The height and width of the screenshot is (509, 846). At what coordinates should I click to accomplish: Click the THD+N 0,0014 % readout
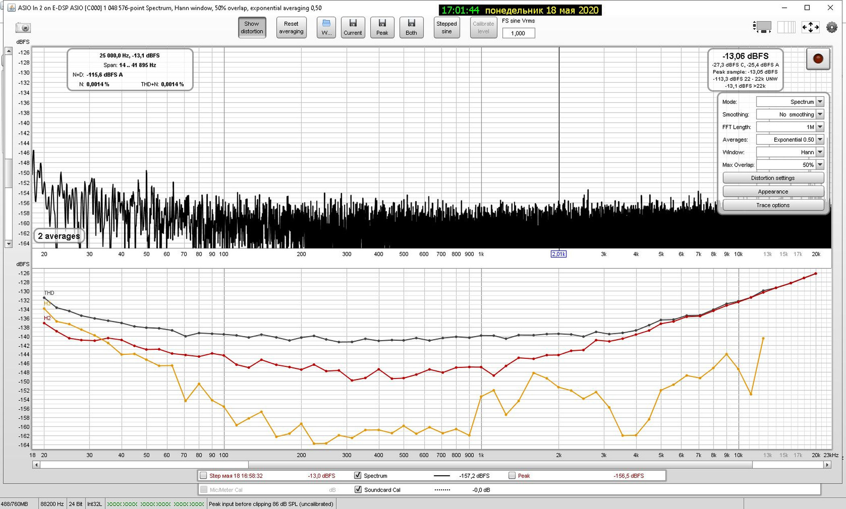[162, 84]
